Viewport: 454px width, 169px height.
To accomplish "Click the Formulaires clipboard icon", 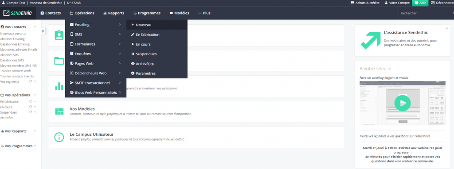I will pyautogui.click(x=72, y=44).
